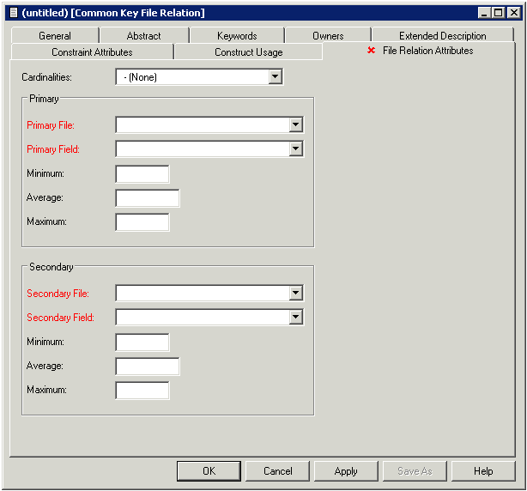Click the Primary Minimum input field
Screen dimensions: 527x491
(142, 174)
